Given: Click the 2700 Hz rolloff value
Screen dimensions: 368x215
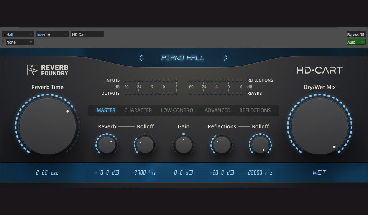Looking at the screenshot, I should coord(145,173).
